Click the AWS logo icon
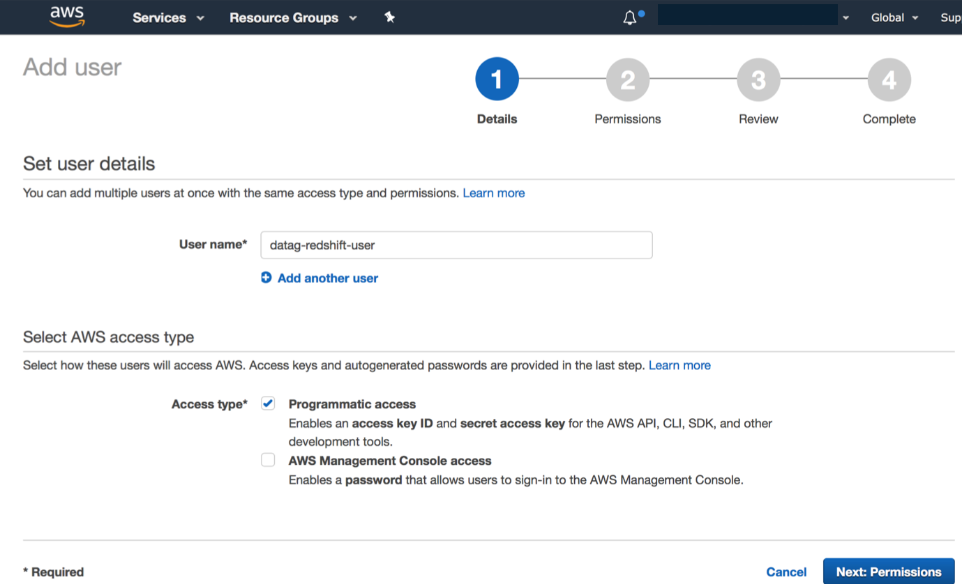The image size is (962, 584). (67, 17)
